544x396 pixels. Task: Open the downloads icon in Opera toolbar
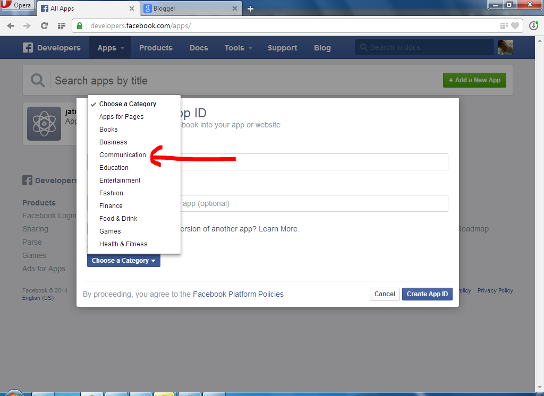tap(533, 25)
